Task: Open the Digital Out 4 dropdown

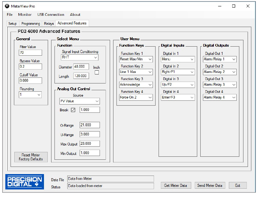Action: coord(220,97)
